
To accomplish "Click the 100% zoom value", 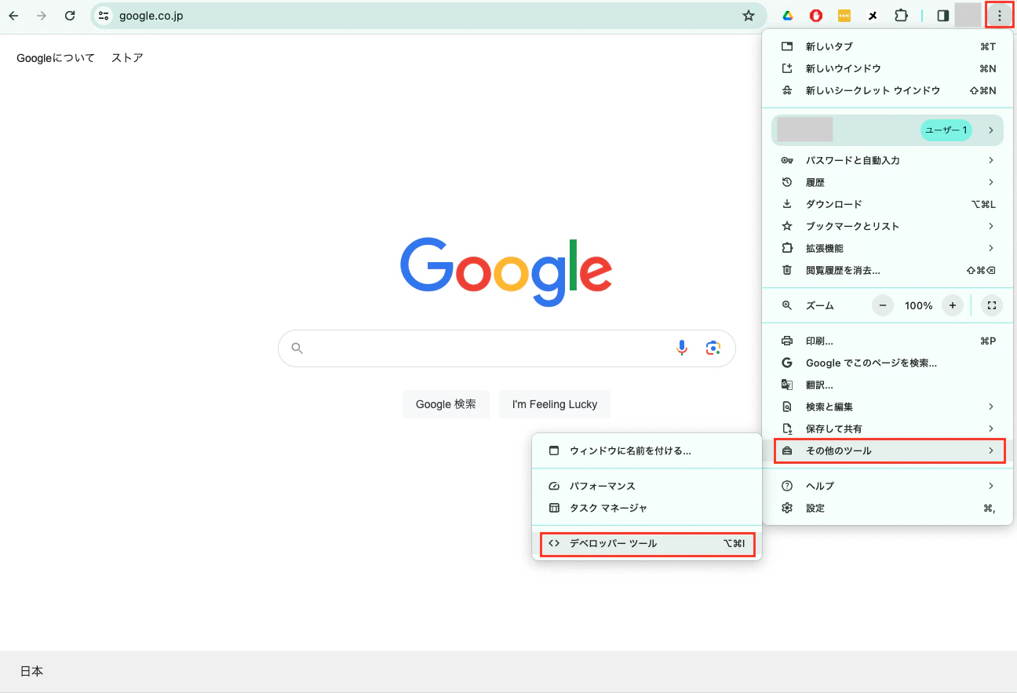I will click(918, 305).
